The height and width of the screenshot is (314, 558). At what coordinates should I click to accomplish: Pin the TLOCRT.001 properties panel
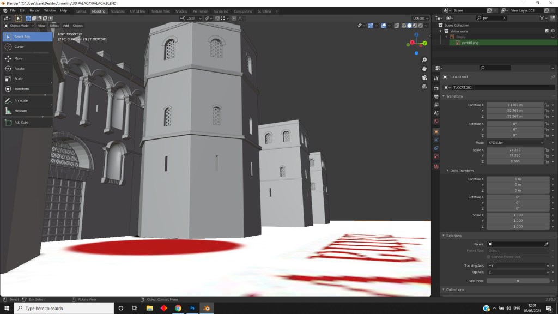coord(553,77)
